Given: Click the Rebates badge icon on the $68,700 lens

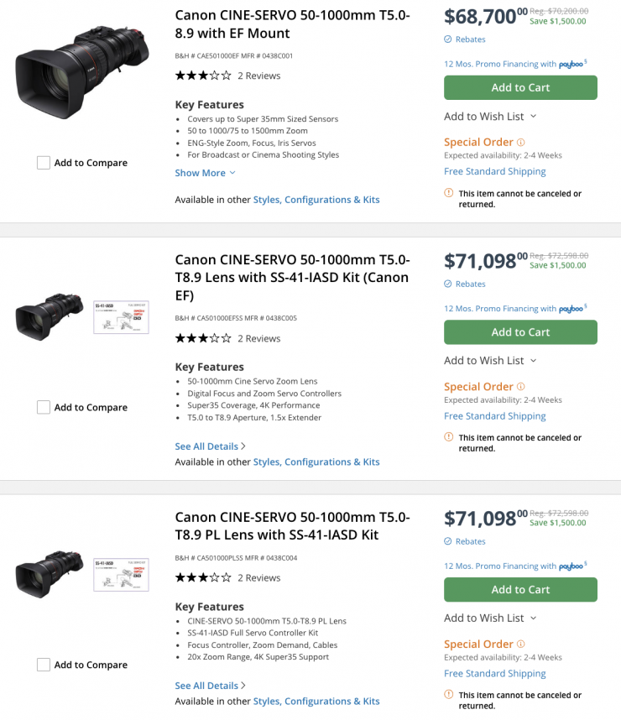Looking at the screenshot, I should pos(447,39).
